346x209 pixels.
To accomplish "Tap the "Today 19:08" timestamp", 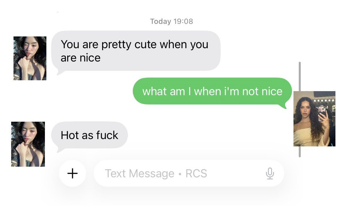I will pos(171,21).
